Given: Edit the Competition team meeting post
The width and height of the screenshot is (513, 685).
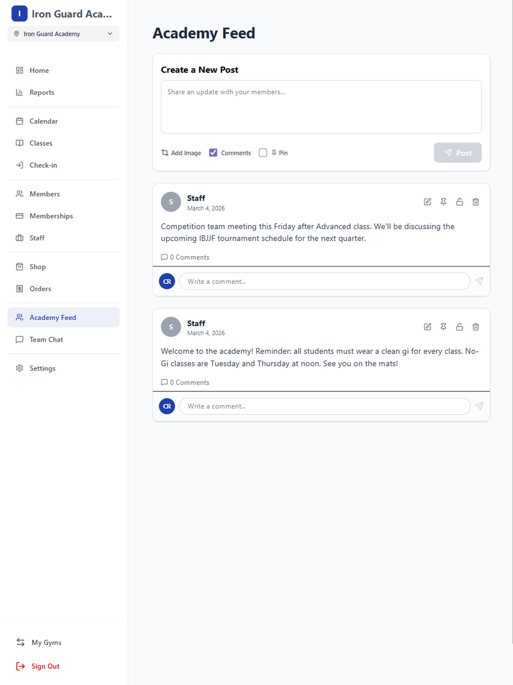Looking at the screenshot, I should (x=427, y=202).
